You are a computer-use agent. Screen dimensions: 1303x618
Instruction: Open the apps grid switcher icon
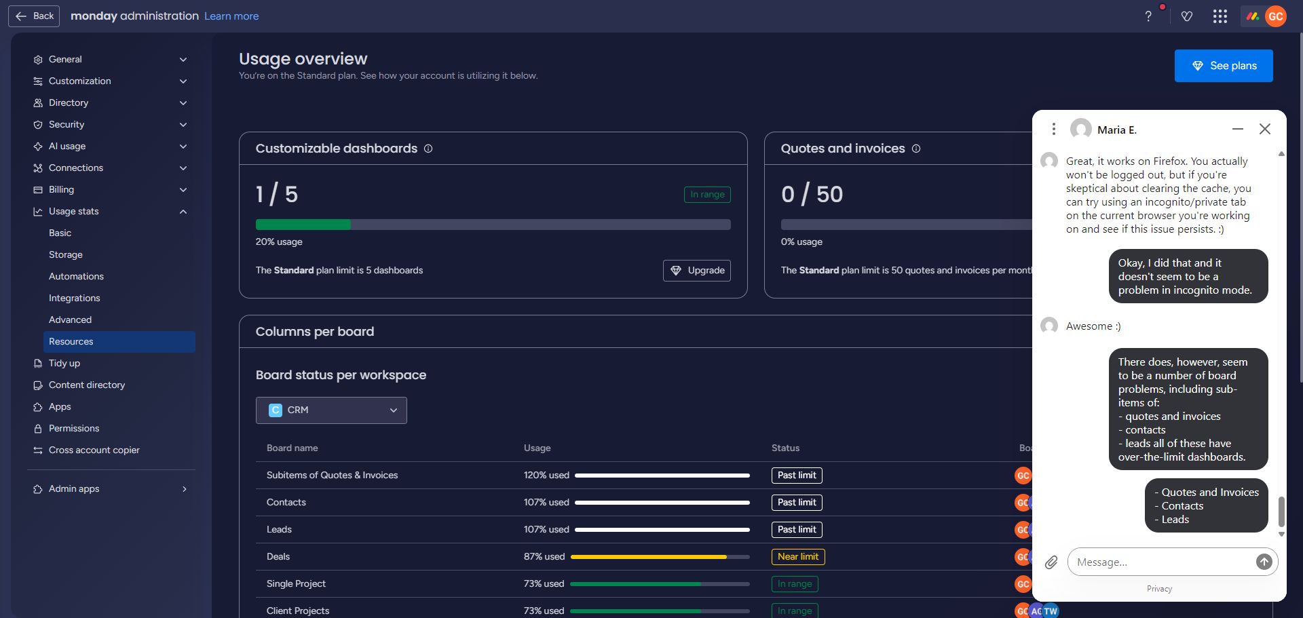point(1220,16)
